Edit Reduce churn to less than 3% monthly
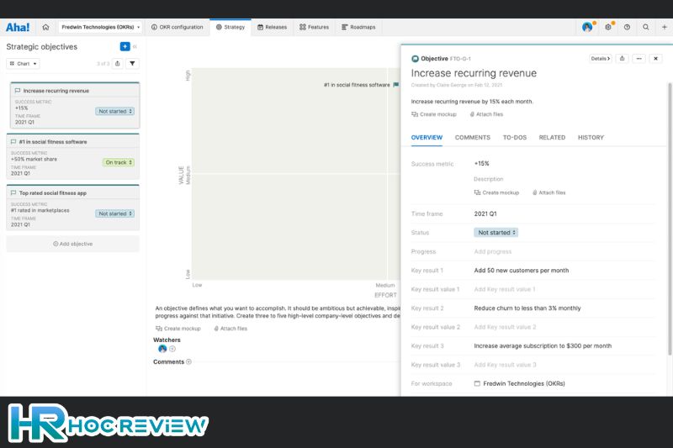 [527, 308]
